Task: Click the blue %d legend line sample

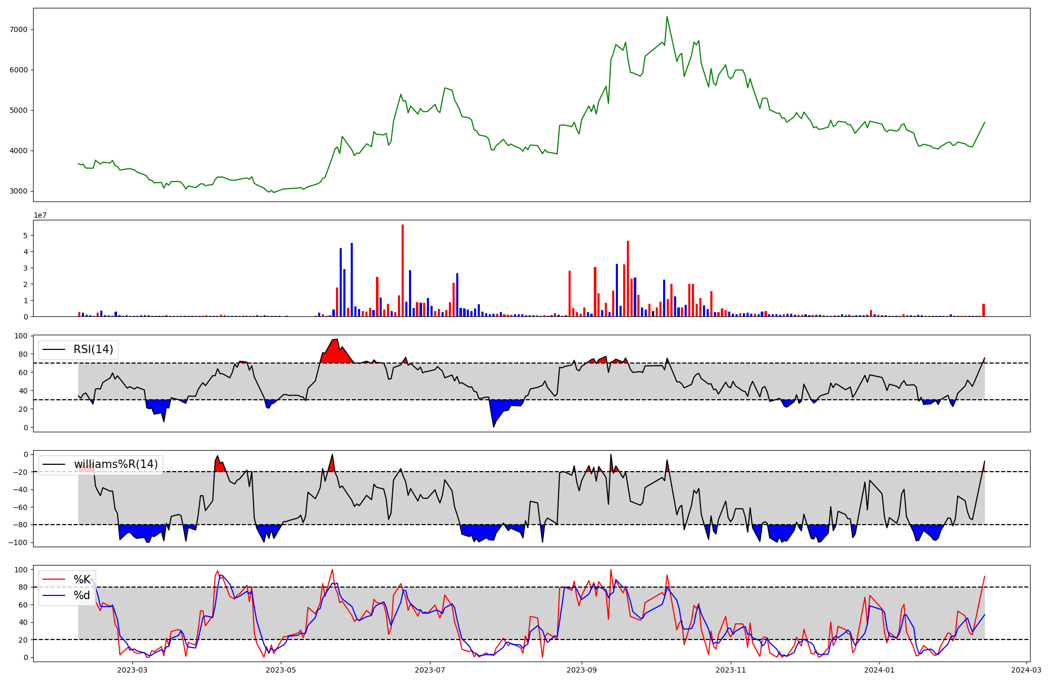Action: pyautogui.click(x=54, y=595)
